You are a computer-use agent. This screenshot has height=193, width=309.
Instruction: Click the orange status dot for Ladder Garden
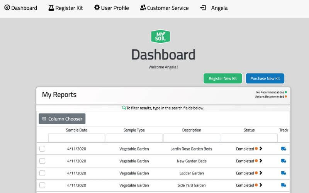pyautogui.click(x=256, y=173)
